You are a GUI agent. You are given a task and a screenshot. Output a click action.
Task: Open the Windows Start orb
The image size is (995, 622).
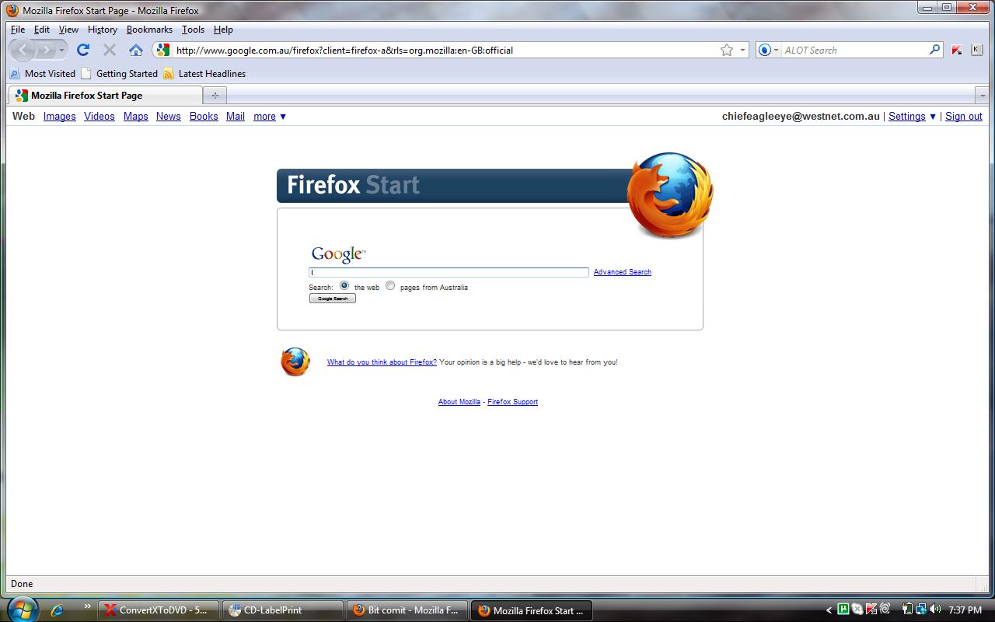(21, 610)
